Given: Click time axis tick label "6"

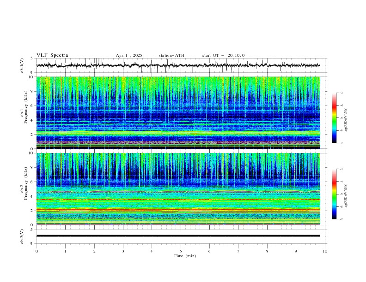Looking at the screenshot, I should pos(209,251).
